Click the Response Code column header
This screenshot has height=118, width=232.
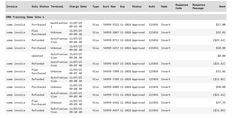182,6
